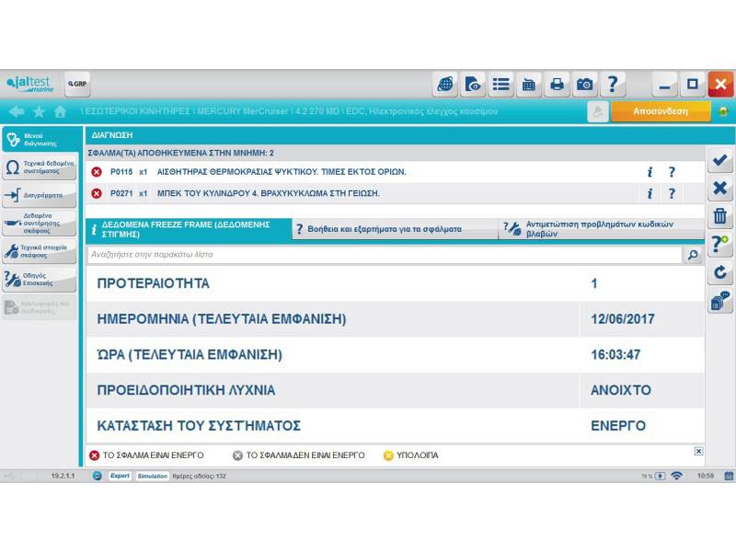Select Οδηγός Επισκευής in the left sidebar
This screenshot has height=552, width=736.
[40, 280]
